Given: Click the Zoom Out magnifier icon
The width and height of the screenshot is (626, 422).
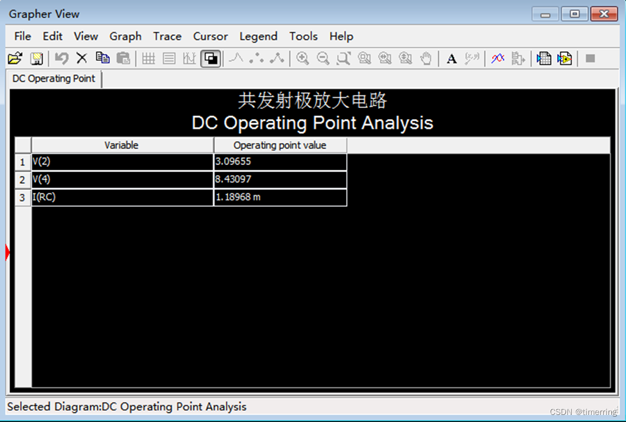Looking at the screenshot, I should click(x=323, y=59).
